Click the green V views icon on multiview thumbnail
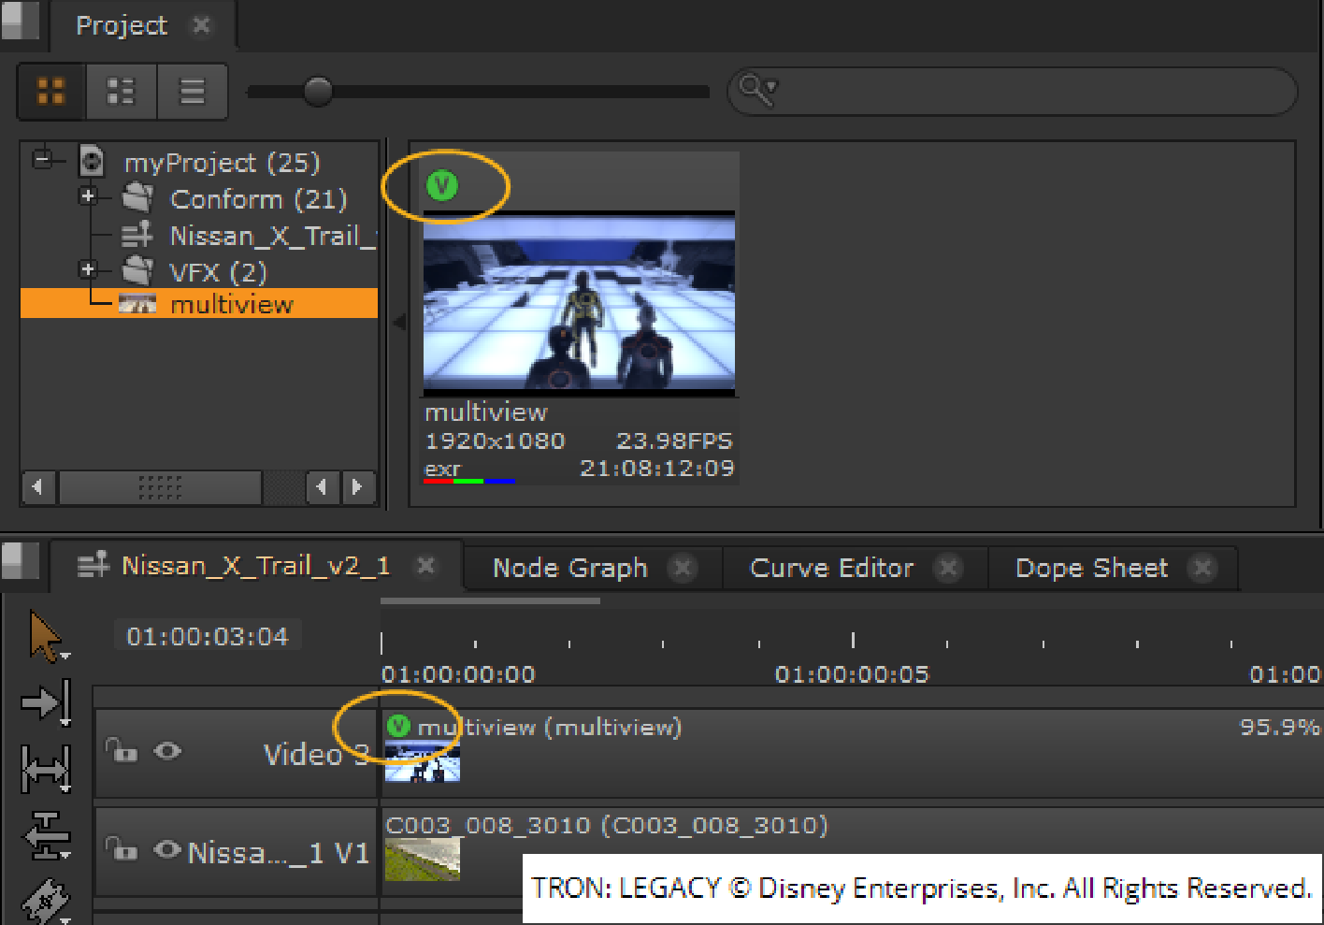The height and width of the screenshot is (925, 1324). pos(442,185)
